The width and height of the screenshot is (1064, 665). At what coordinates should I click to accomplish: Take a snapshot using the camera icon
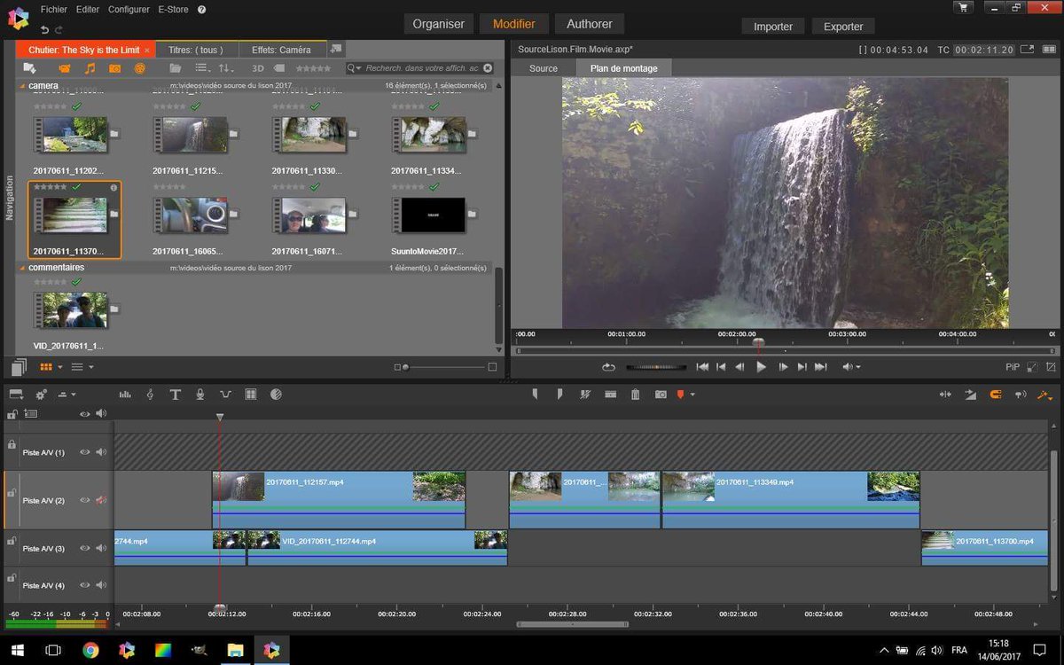661,395
